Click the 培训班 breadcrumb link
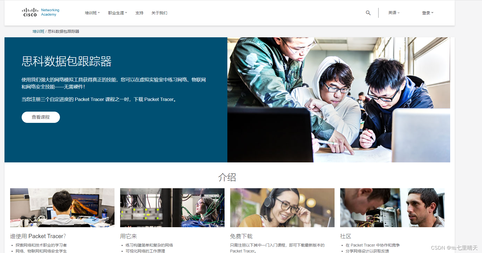Image resolution: width=482 pixels, height=253 pixels. tap(38, 31)
